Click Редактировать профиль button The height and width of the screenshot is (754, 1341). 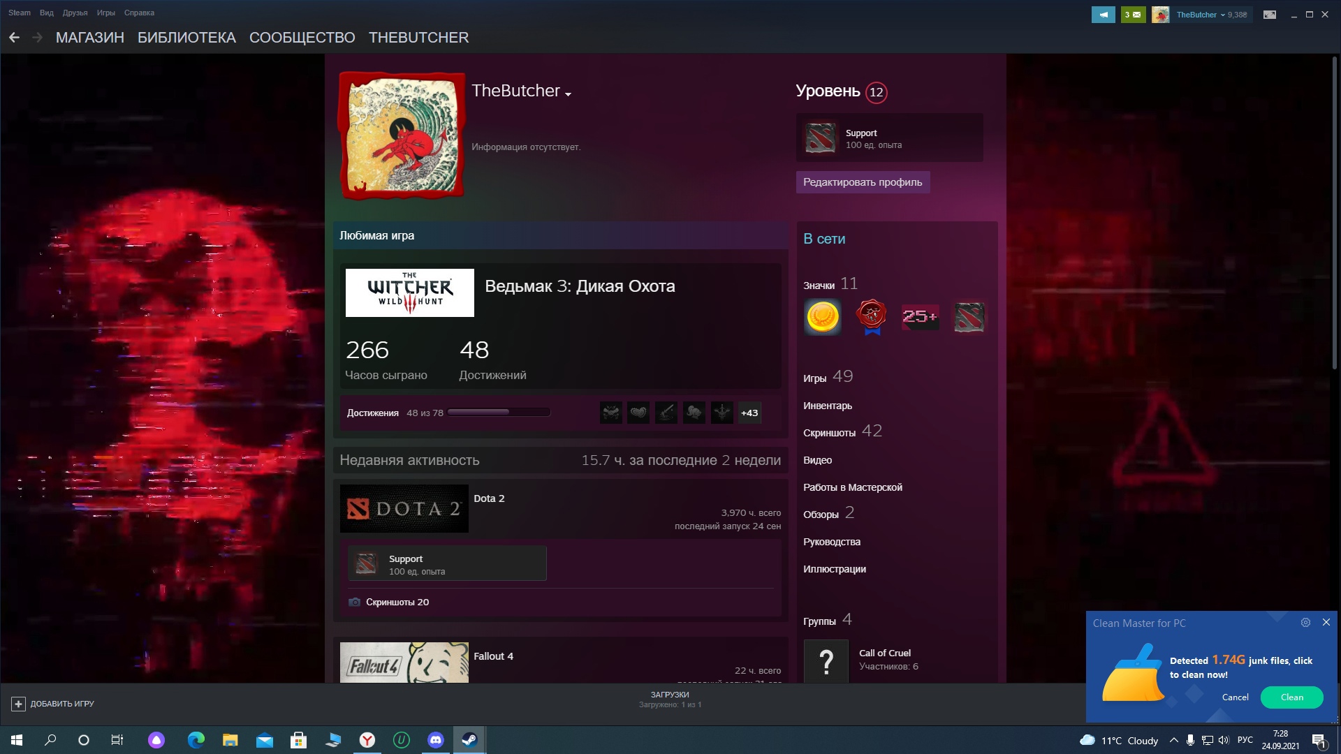coord(863,182)
